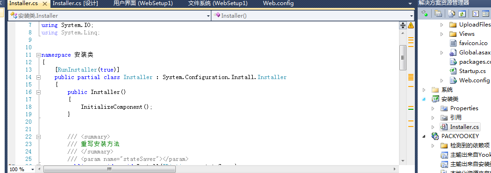This screenshot has height=173, width=491.
Task: Click using System.Linq on line 8
Action: point(71,33)
